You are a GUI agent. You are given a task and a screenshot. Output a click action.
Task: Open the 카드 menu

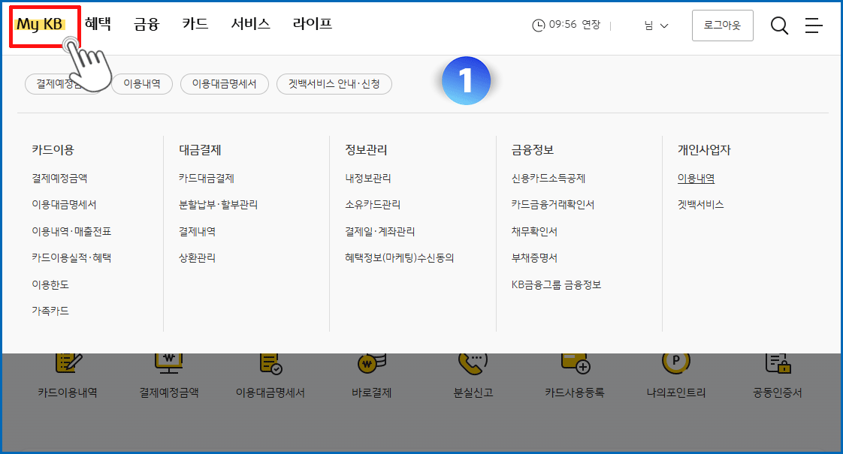pyautogui.click(x=195, y=24)
